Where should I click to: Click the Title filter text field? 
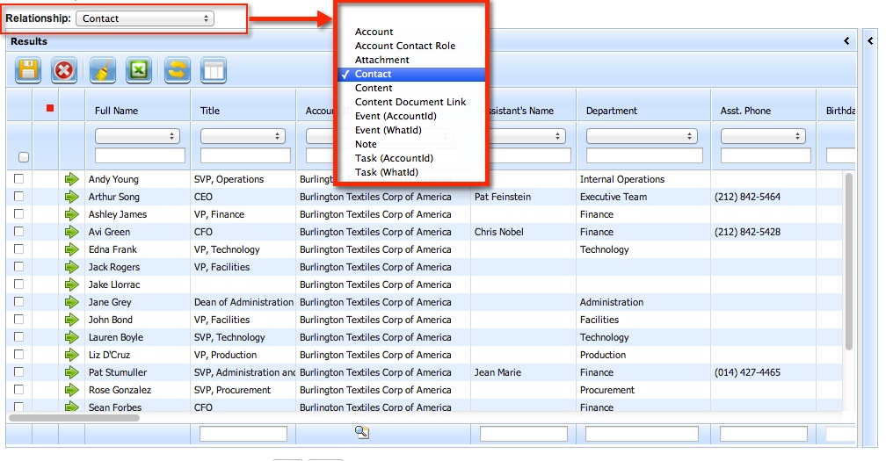(243, 155)
